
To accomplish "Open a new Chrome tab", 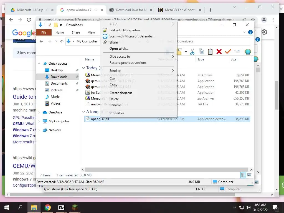I will (x=210, y=10).
